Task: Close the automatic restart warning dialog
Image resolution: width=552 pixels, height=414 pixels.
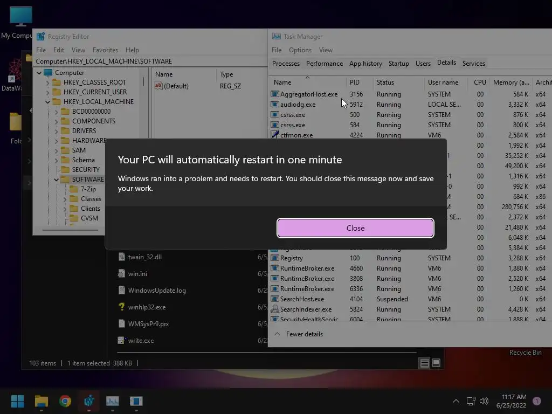Action: [x=355, y=228]
